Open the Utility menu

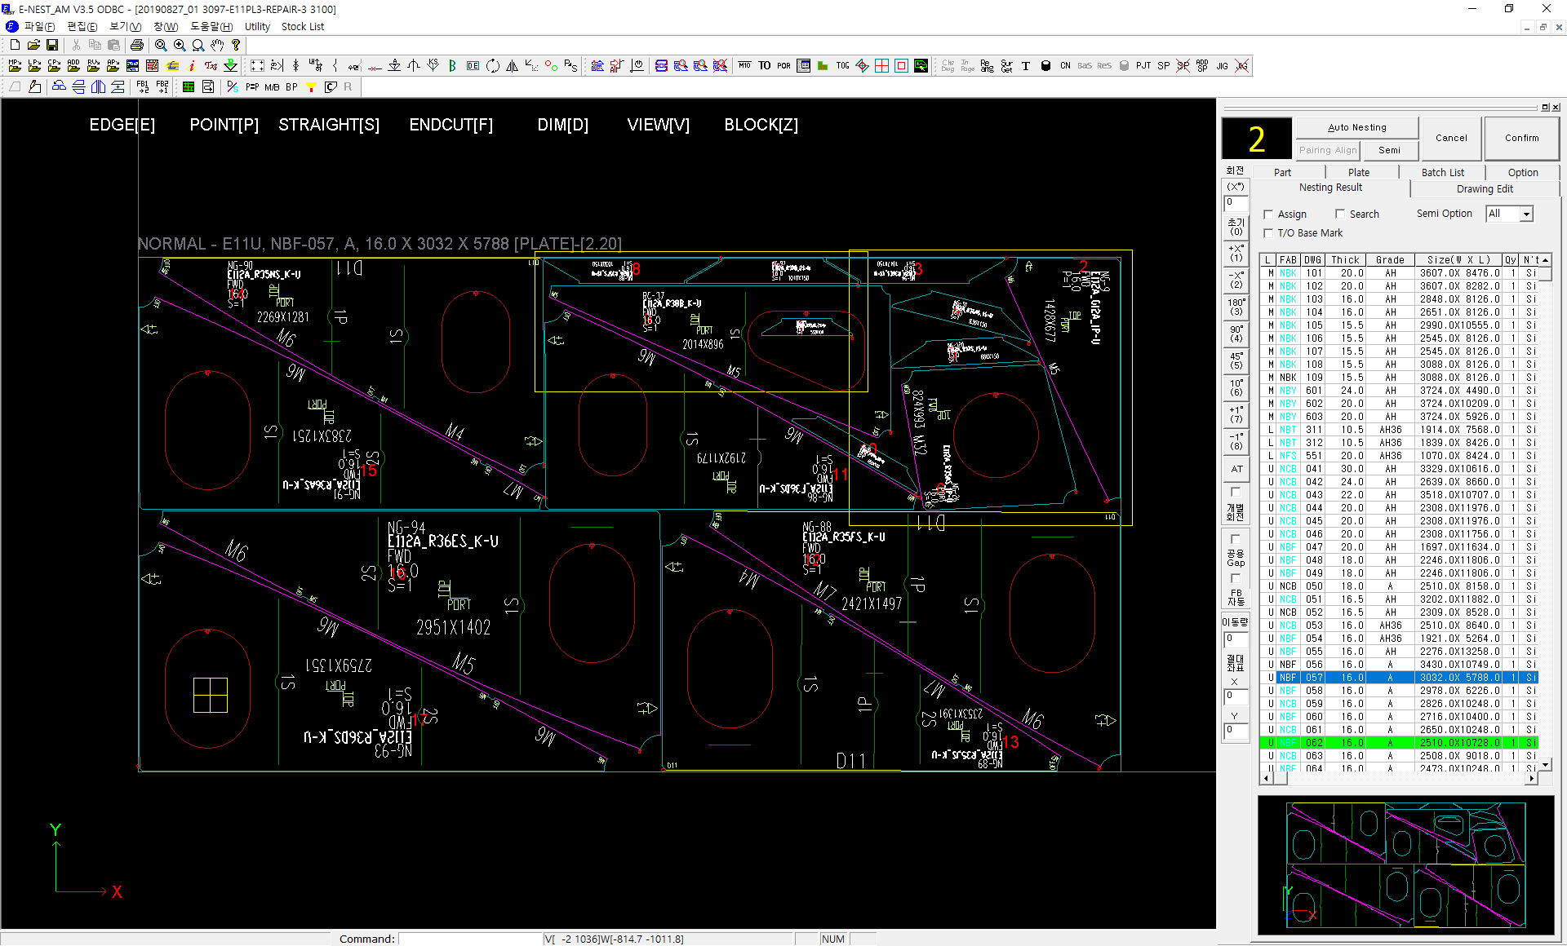257,26
